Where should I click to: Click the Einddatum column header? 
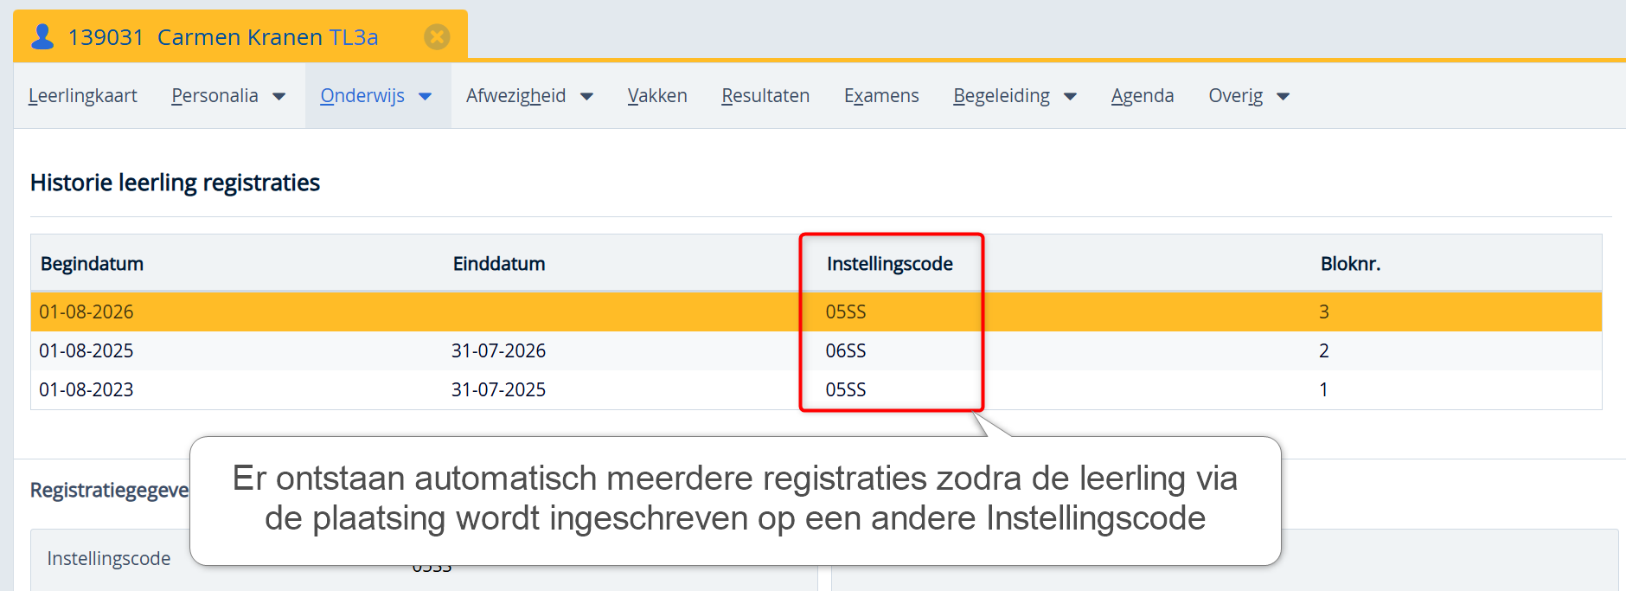[499, 264]
